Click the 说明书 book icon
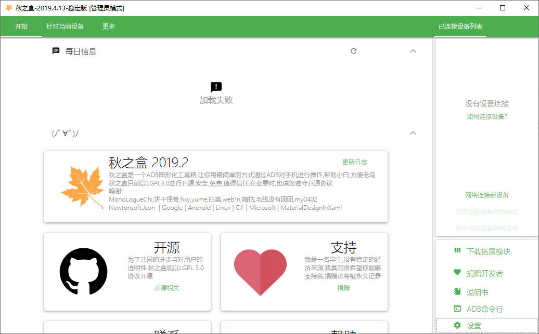The width and height of the screenshot is (539, 334). (457, 292)
